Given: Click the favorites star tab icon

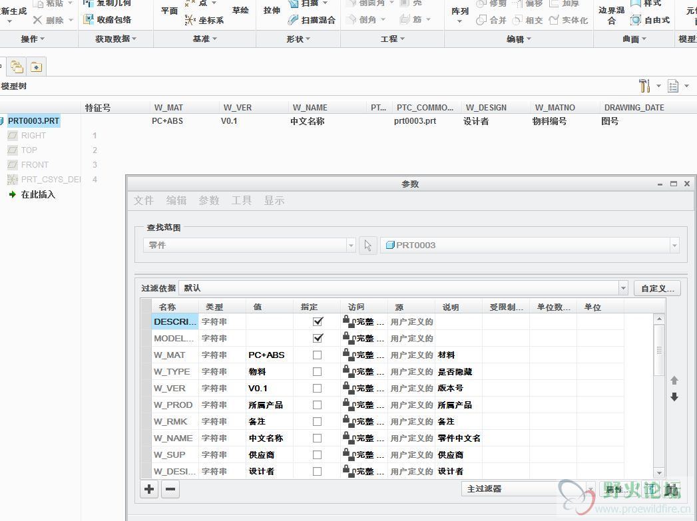Looking at the screenshot, I should (36, 67).
